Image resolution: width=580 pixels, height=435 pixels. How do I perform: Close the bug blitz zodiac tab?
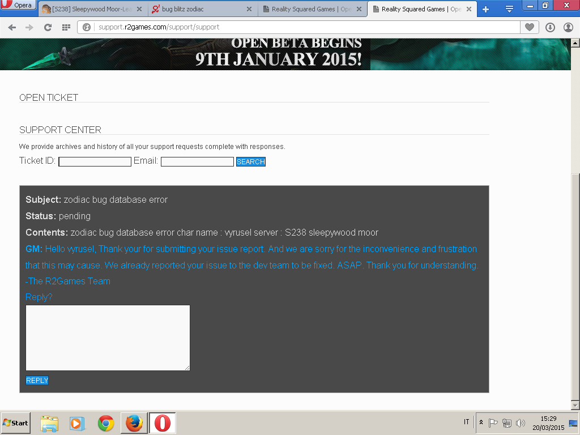pyautogui.click(x=249, y=9)
